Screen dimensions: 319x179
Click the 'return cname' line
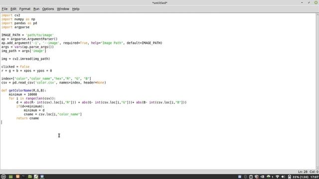(x=27, y=118)
